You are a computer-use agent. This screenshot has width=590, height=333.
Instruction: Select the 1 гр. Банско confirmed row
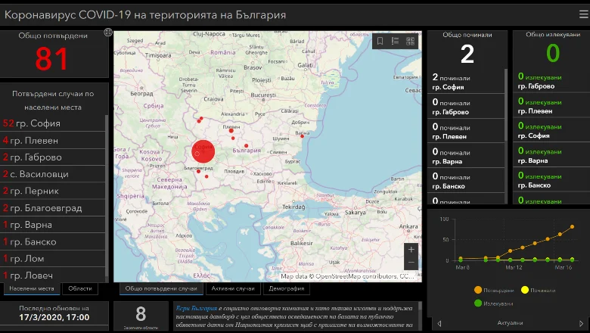[x=53, y=241]
